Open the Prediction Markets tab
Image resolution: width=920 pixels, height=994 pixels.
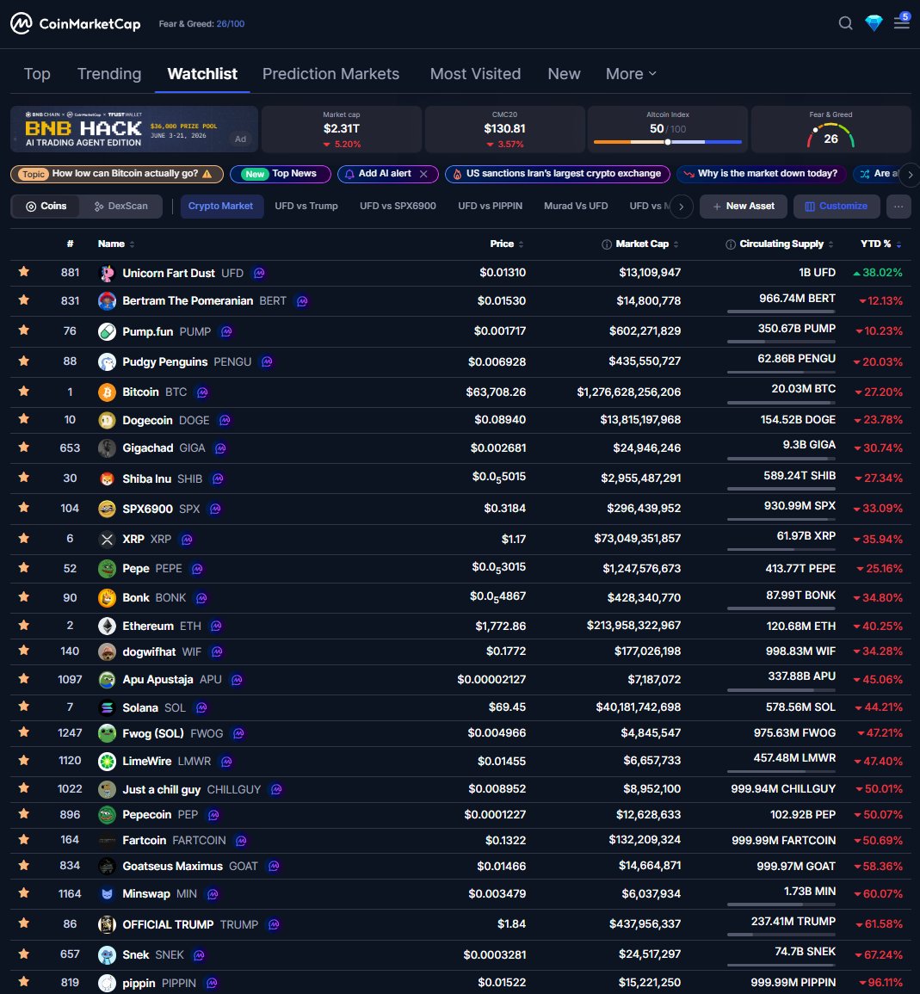(x=331, y=74)
